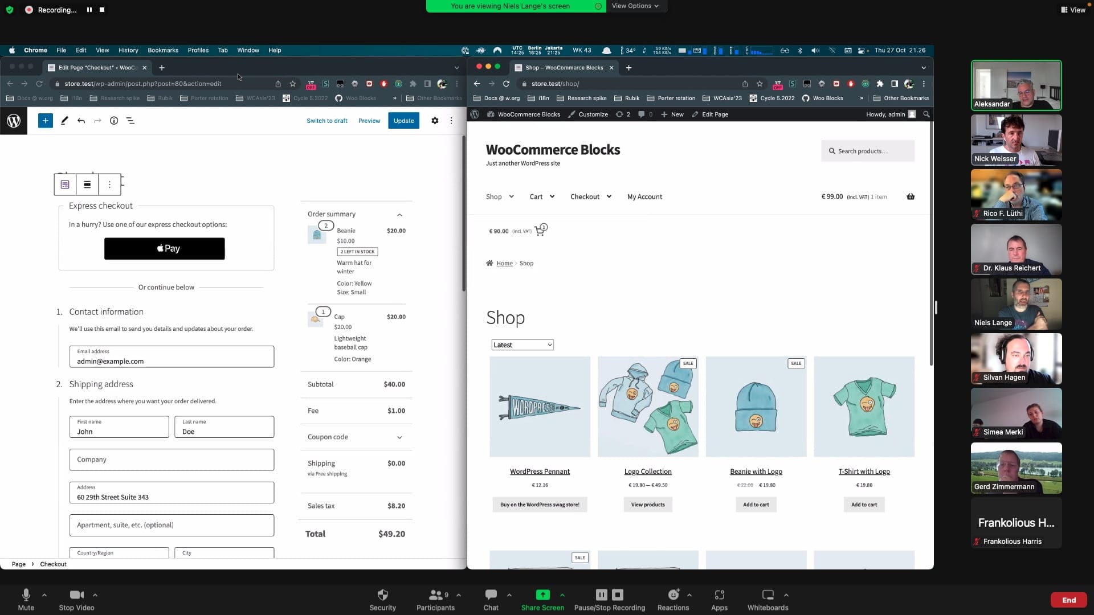Mute the Zoom microphone
Viewport: 1094px width, 615px height.
(26, 595)
